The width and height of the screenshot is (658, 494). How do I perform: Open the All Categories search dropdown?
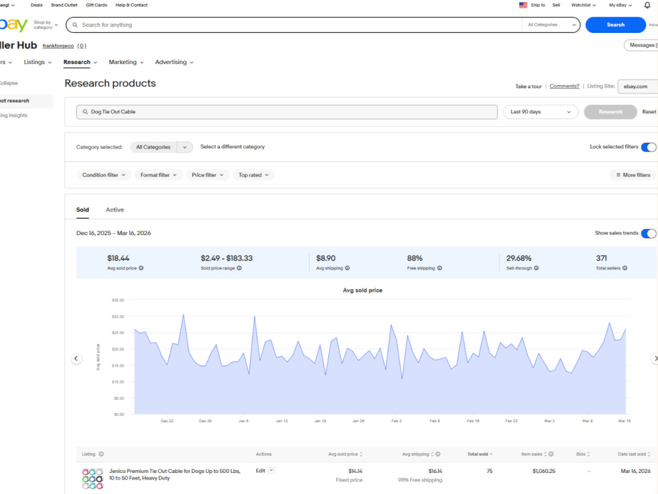point(551,25)
